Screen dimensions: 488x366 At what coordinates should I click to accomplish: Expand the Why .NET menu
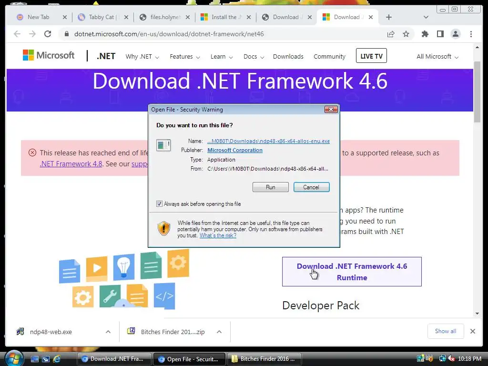tap(142, 57)
